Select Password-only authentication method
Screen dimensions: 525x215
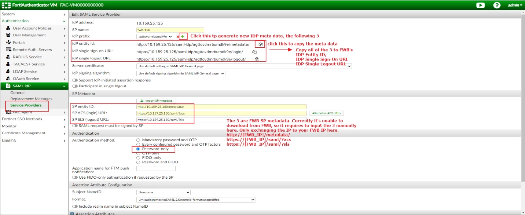click(138, 149)
